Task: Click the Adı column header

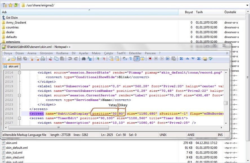Action: (x=89, y=12)
